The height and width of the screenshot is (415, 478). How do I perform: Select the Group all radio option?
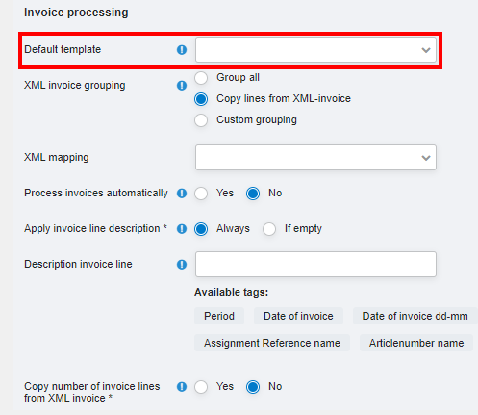pyautogui.click(x=201, y=78)
